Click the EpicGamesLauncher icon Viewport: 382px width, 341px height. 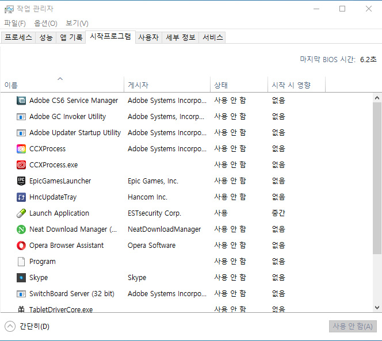pyautogui.click(x=21, y=181)
